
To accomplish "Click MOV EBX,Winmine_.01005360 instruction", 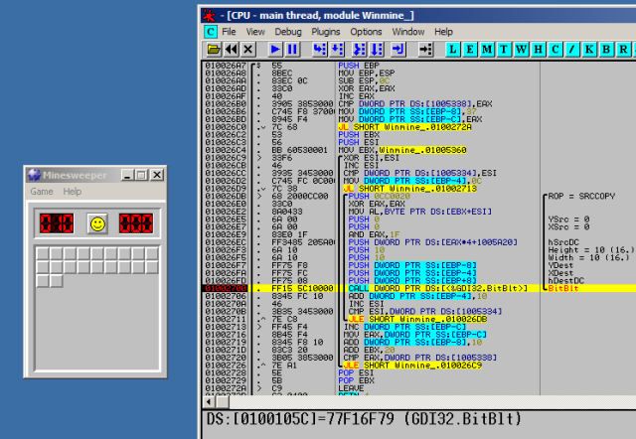I will tap(402, 150).
